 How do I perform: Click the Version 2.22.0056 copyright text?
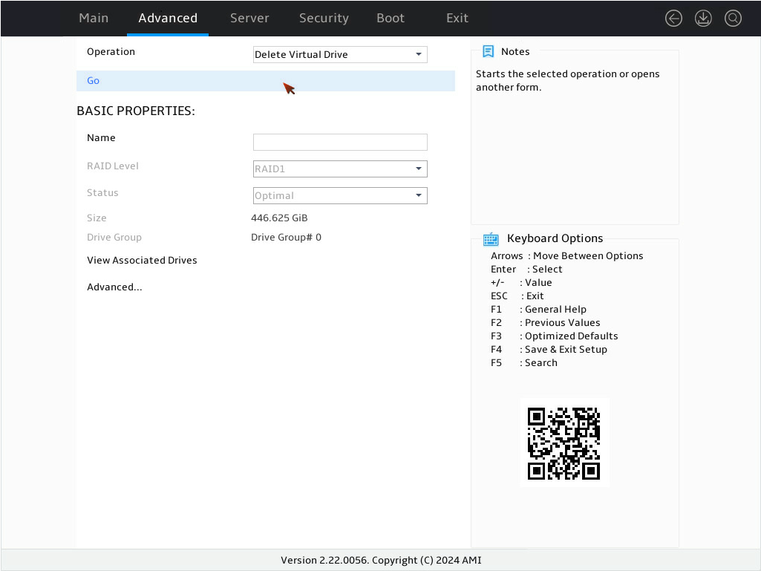pos(381,561)
